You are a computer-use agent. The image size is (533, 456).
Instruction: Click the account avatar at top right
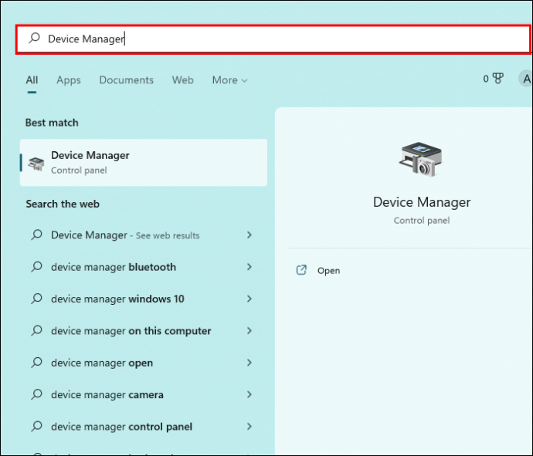(x=526, y=79)
